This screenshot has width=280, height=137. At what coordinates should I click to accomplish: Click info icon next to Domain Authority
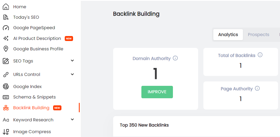coord(175,58)
